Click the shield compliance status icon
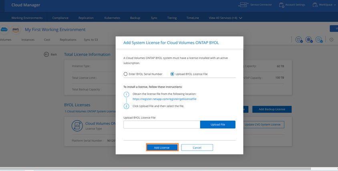Viewport: 338px width, 171px height. (299, 40)
